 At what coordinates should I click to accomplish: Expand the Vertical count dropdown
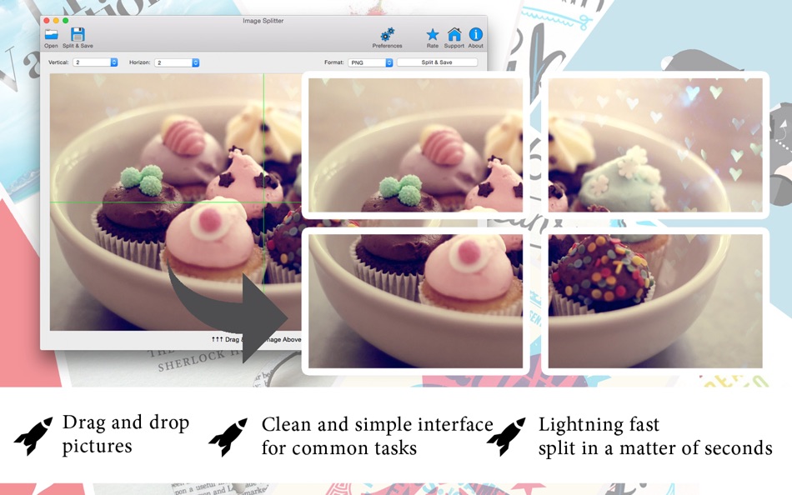(96, 62)
